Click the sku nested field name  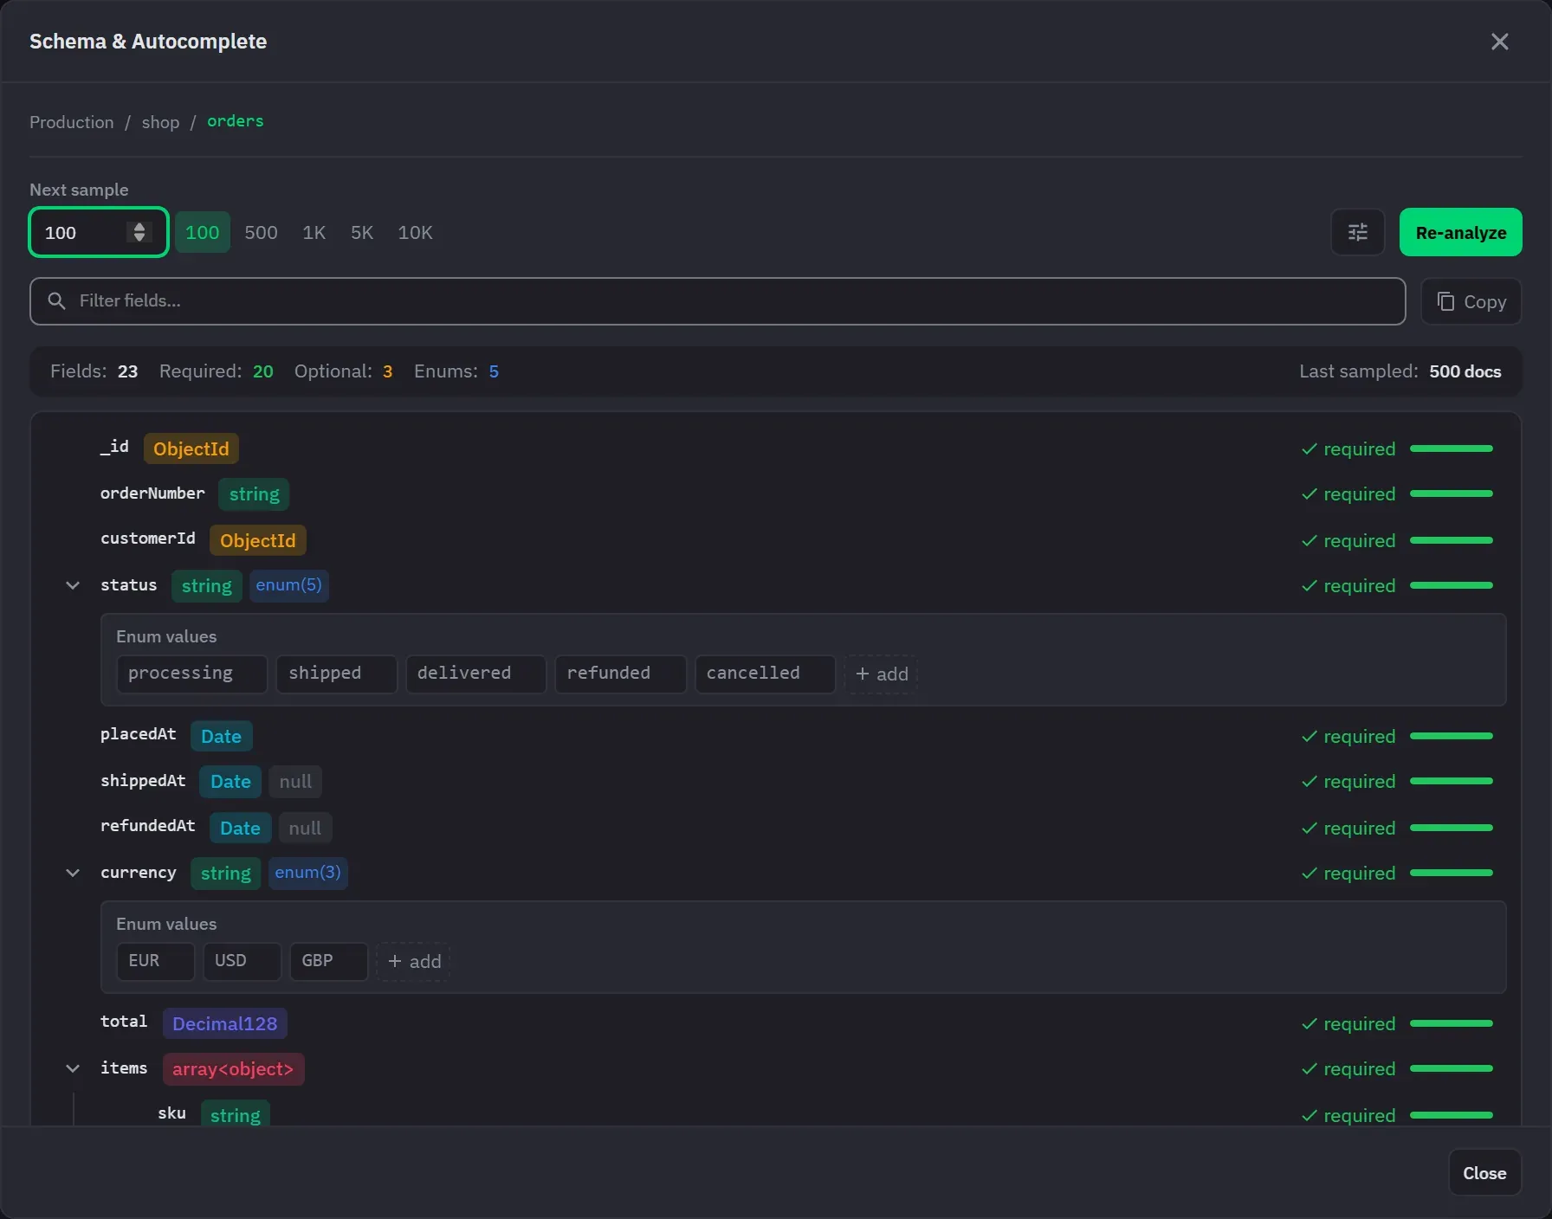tap(171, 1113)
